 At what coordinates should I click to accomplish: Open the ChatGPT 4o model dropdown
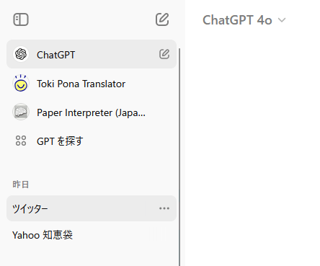coord(244,20)
